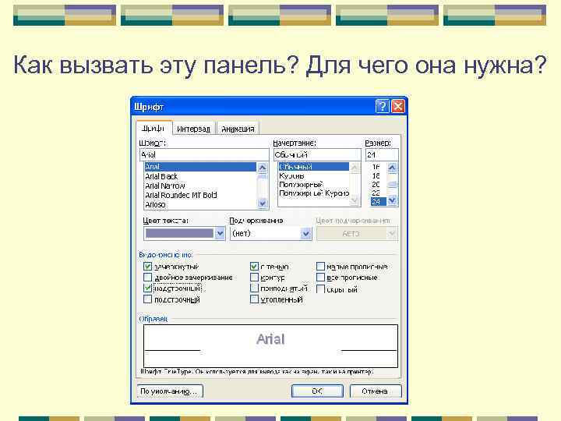Pick Arial Rounded MT Bold font
Image resolution: width=561 pixels, height=421 pixels.
click(x=200, y=195)
